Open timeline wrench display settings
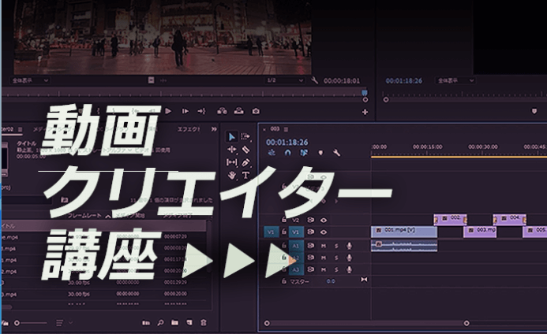The height and width of the screenshot is (334, 547). point(337,153)
